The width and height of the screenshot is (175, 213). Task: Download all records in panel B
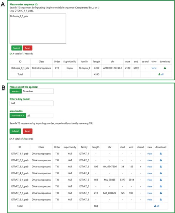click(156, 206)
